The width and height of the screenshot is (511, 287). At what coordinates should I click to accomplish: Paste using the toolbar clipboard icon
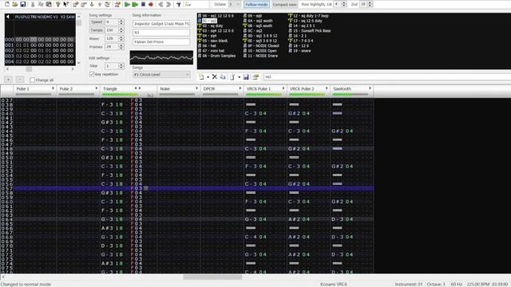[49, 4]
